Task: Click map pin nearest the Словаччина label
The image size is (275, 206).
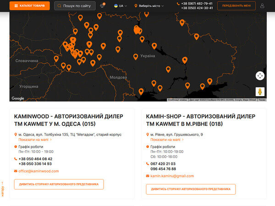Action: coord(56,59)
